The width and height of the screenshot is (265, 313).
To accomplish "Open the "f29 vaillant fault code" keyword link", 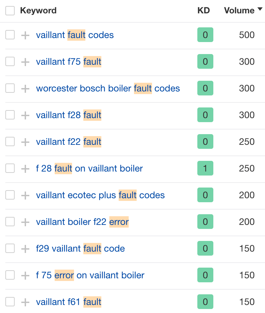I will pos(81,248).
